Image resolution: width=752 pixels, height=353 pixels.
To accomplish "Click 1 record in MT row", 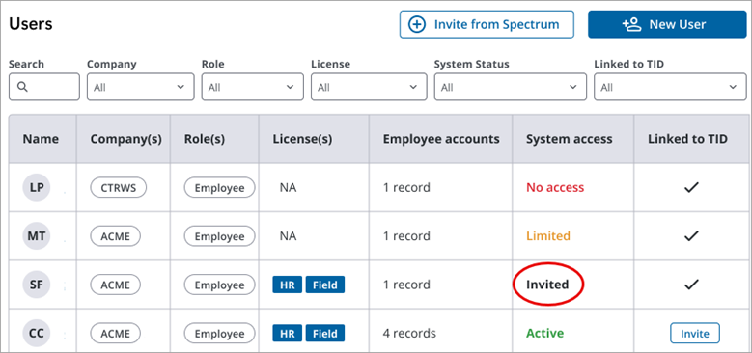I will [406, 236].
